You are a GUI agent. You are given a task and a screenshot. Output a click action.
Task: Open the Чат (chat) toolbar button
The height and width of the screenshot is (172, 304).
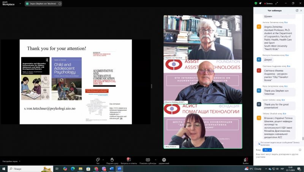98,160
